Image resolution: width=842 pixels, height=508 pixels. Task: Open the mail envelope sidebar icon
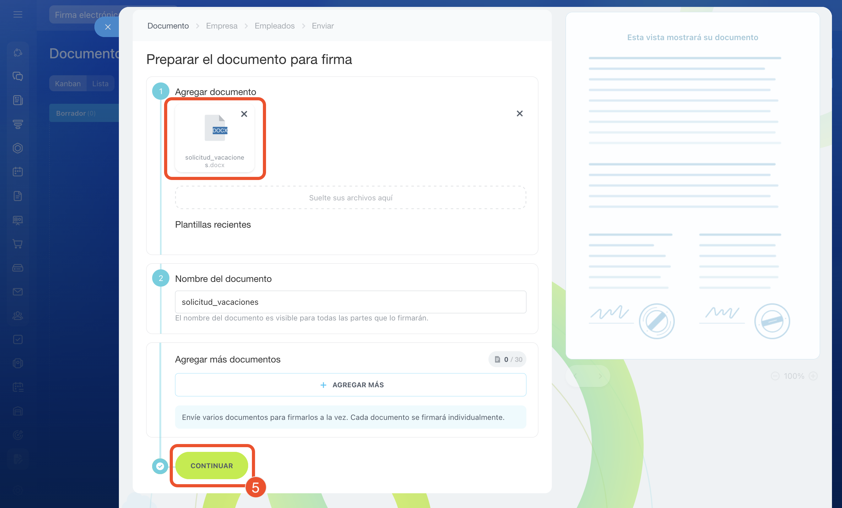coord(18,291)
